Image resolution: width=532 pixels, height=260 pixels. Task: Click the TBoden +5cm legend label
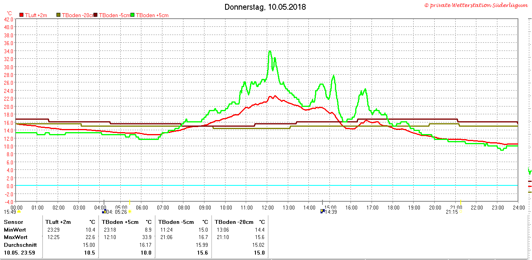click(x=152, y=15)
